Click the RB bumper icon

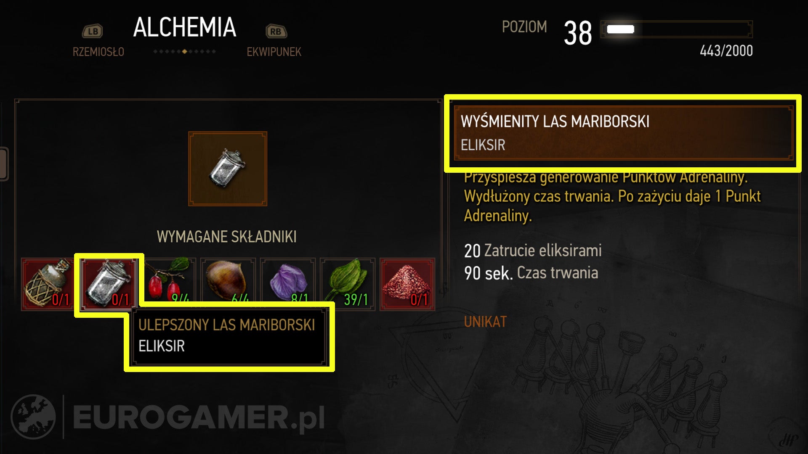click(x=276, y=31)
